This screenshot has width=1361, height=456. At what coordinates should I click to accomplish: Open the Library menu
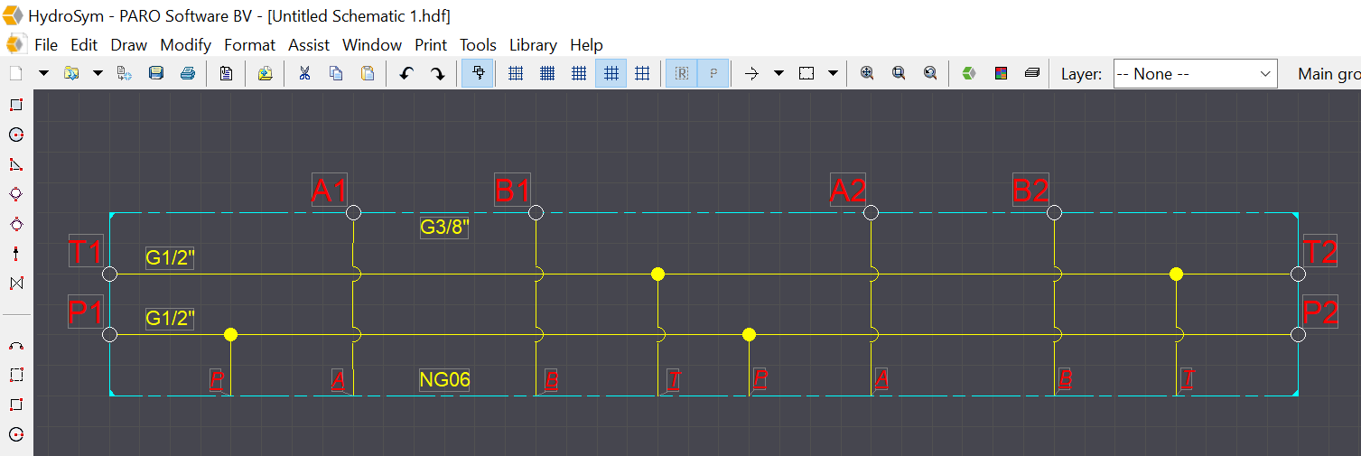534,45
